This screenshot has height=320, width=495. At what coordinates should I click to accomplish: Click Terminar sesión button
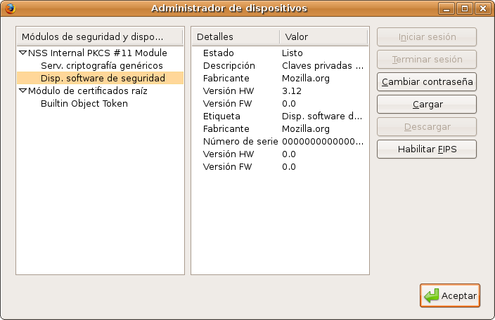(427, 59)
